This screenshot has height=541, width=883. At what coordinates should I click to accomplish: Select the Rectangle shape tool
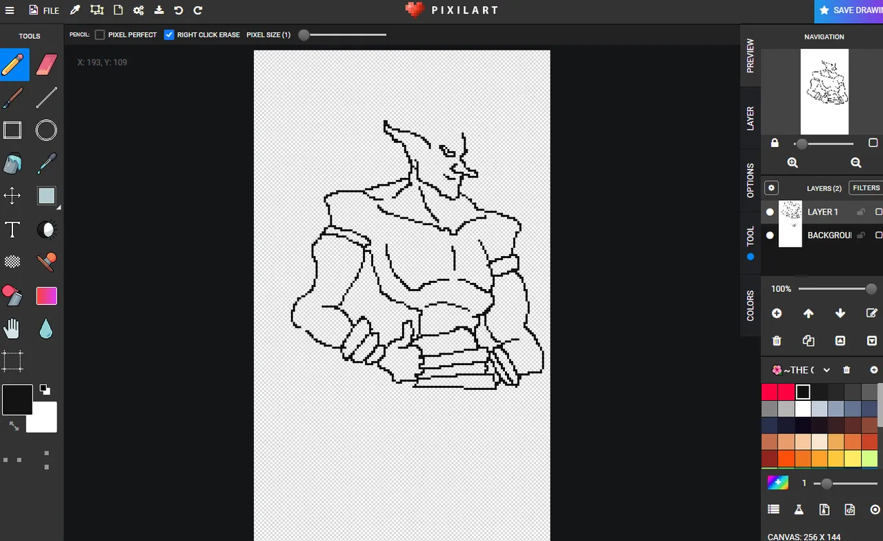13,130
